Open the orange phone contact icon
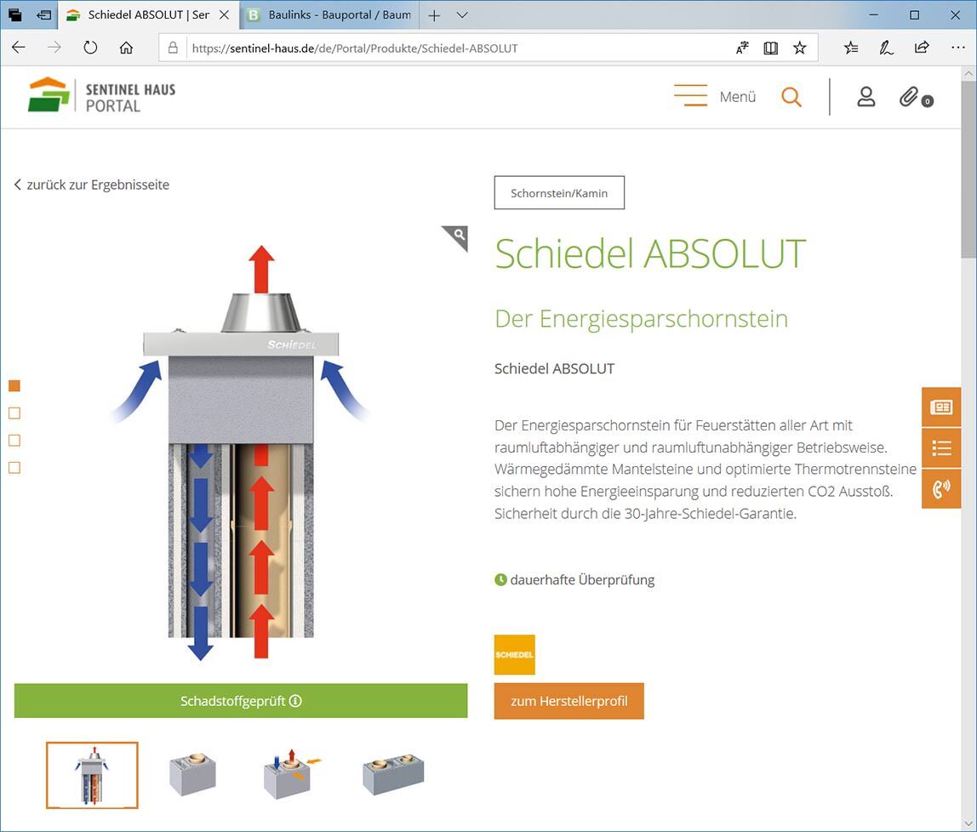The image size is (977, 832). point(941,488)
